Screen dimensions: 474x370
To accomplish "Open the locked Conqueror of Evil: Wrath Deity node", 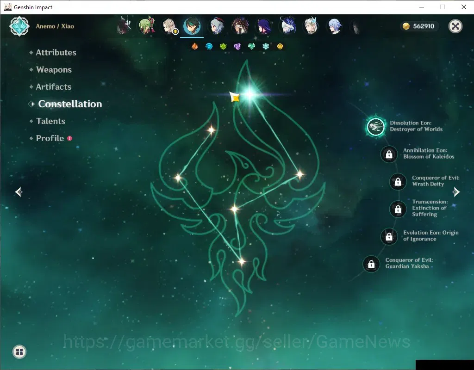I will click(398, 181).
